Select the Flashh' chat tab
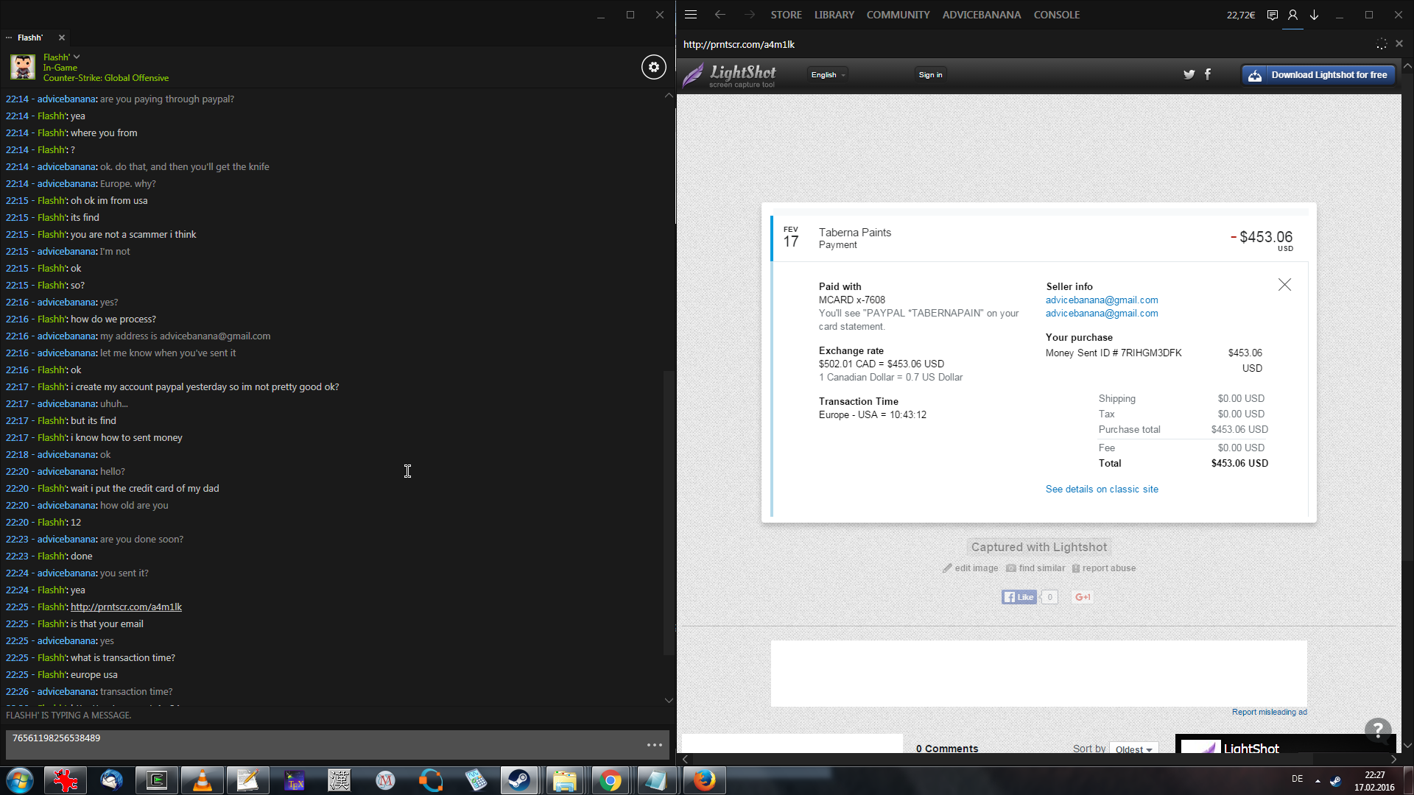Image resolution: width=1414 pixels, height=795 pixels. pyautogui.click(x=30, y=38)
